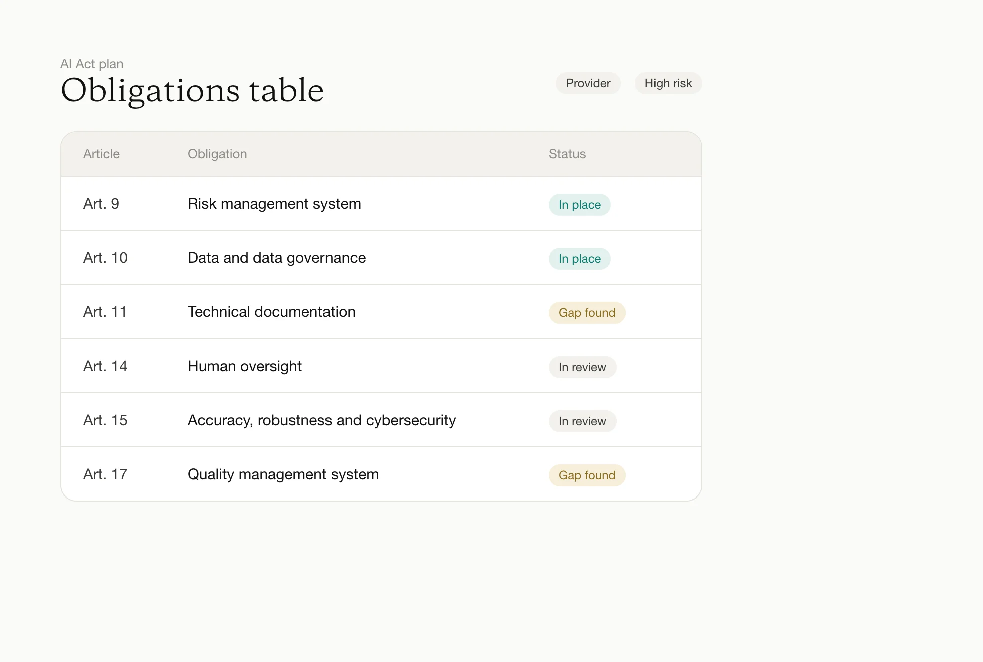Open Technical documentation obligation
Screen dimensions: 983x662
pyautogui.click(x=271, y=312)
